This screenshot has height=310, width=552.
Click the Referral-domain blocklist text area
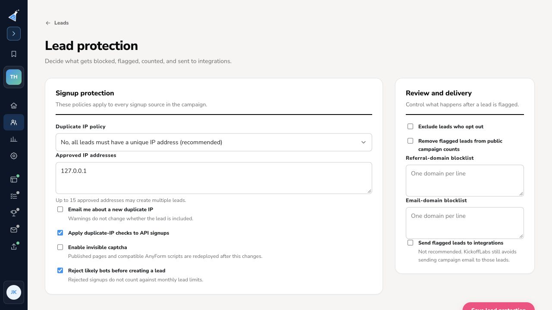(x=465, y=180)
